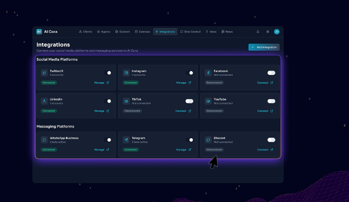This screenshot has width=349, height=202.
Task: Switch to the Chat Control tab
Action: (x=190, y=32)
